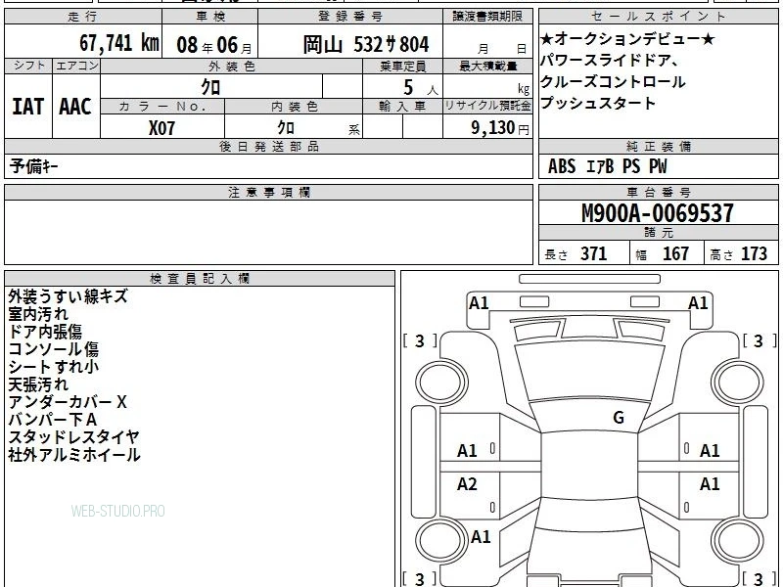Click the 車検 header cell
This screenshot has height=587, width=783.
[x=210, y=17]
